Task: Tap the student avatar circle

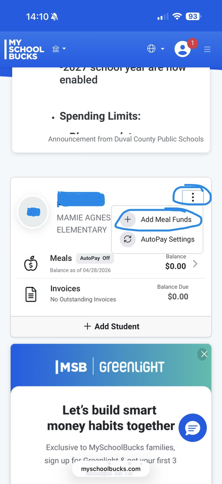Action: pos(33,212)
